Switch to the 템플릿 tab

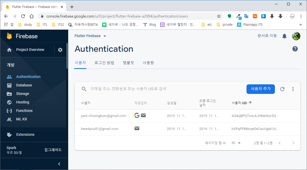coord(128,63)
